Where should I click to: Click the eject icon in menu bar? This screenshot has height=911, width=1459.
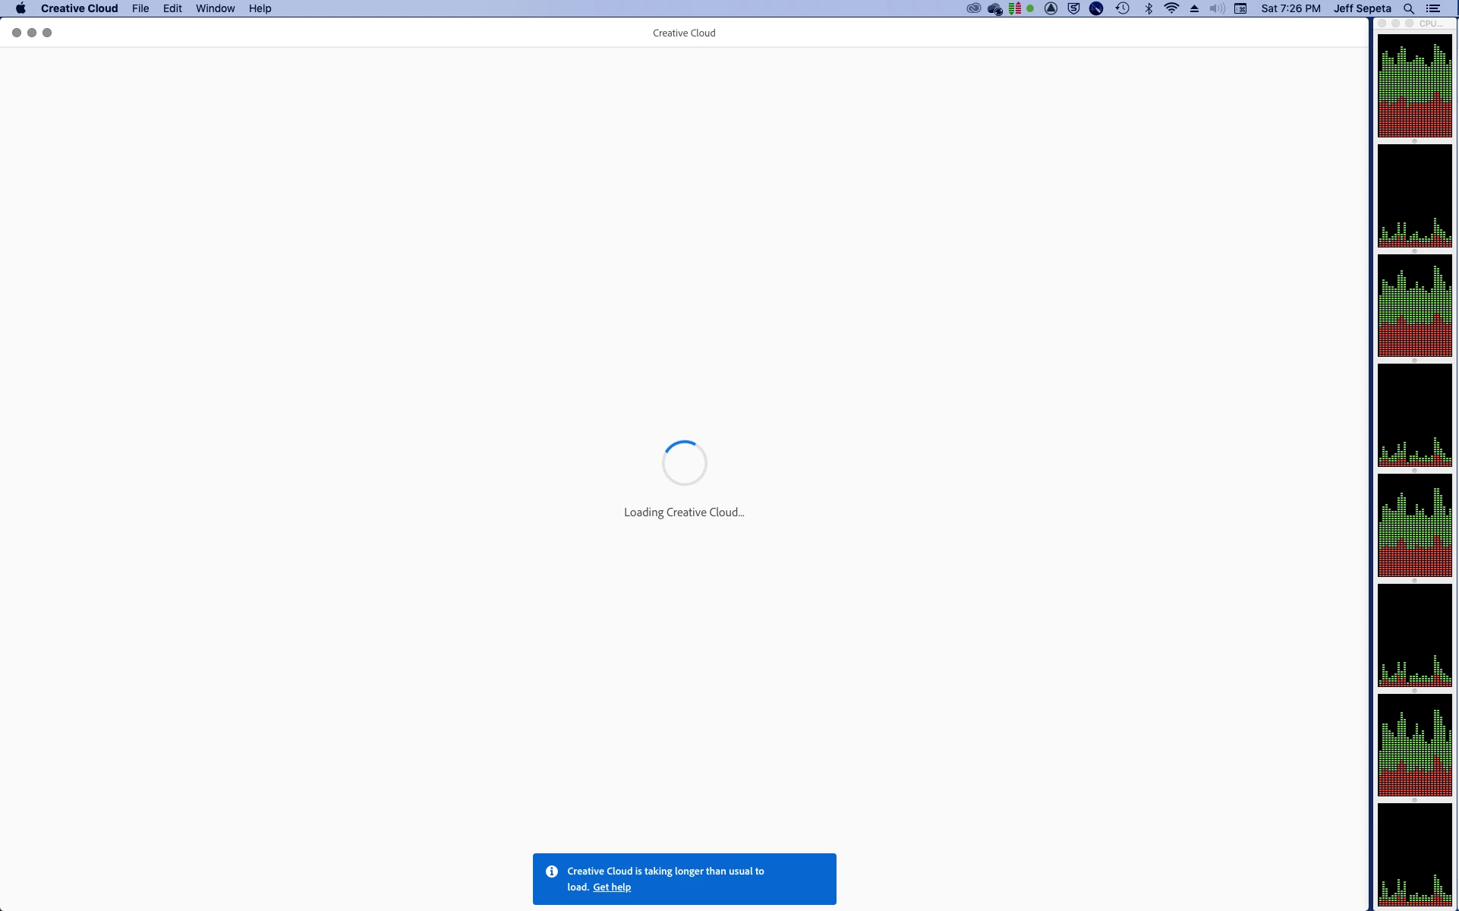point(1194,8)
